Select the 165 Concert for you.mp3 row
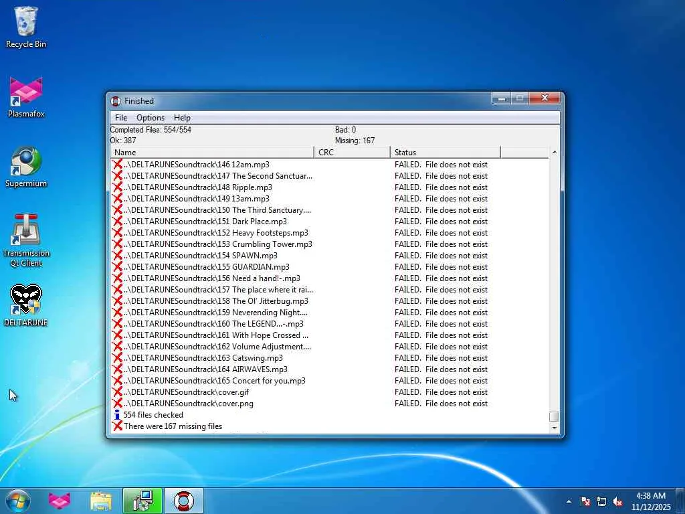 [330, 381]
